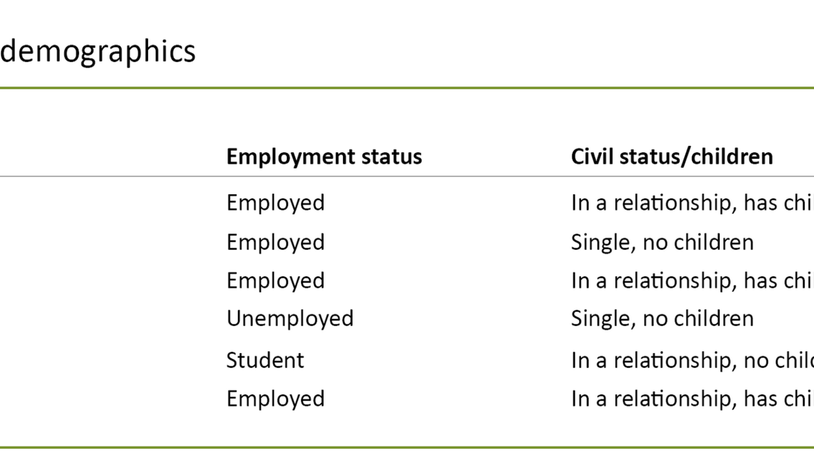Select the 'Employment status' column header
The height and width of the screenshot is (457, 814).
(x=324, y=156)
